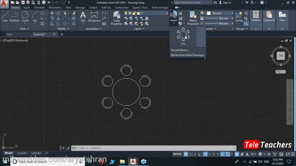Expand the Annotation panel dropdown
Image resolution: width=296 pixels, height=166 pixels.
coord(94,29)
